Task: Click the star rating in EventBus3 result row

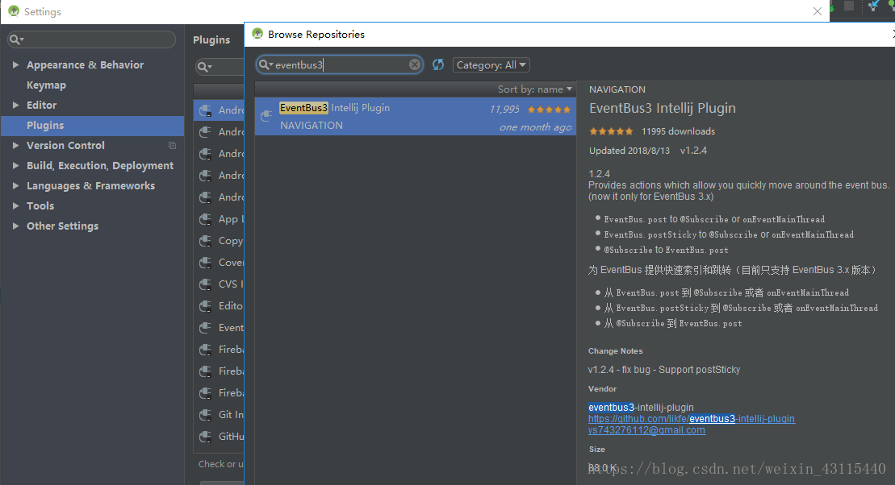Action: pos(549,110)
